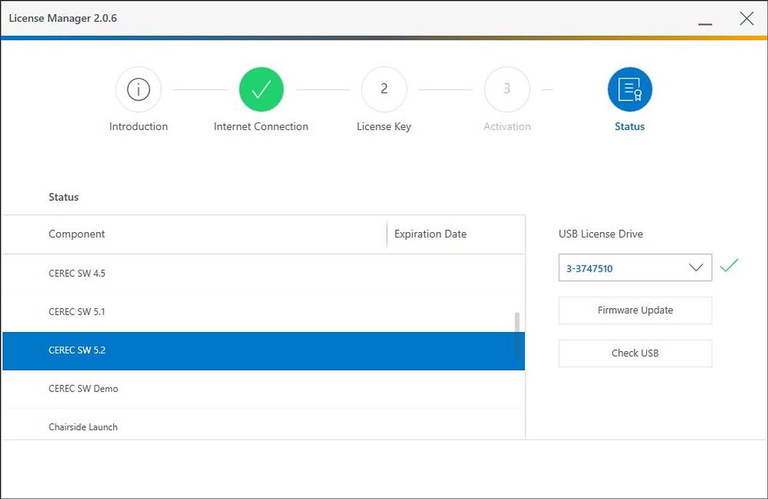Expand the USB License Drive dropdown arrow
Screen dimensions: 768x499
(x=696, y=268)
